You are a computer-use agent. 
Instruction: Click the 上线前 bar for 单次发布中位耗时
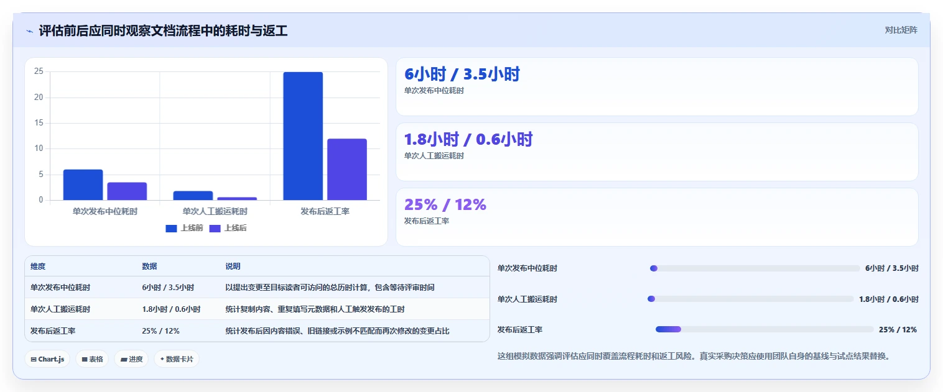[x=83, y=185]
